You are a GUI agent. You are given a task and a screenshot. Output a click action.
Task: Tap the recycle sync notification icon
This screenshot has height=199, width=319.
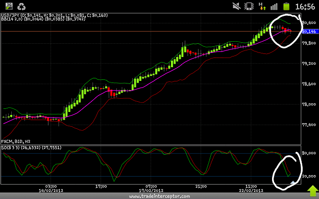click(x=21, y=7)
